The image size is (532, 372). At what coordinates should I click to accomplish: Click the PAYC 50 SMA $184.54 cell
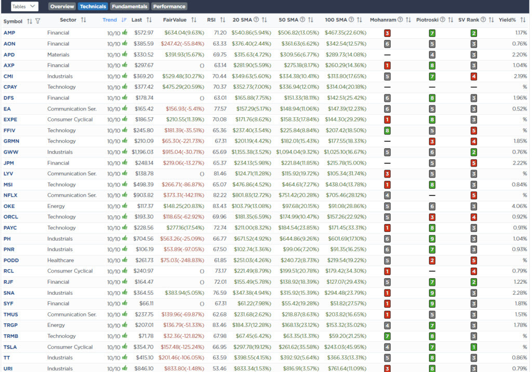click(299, 228)
